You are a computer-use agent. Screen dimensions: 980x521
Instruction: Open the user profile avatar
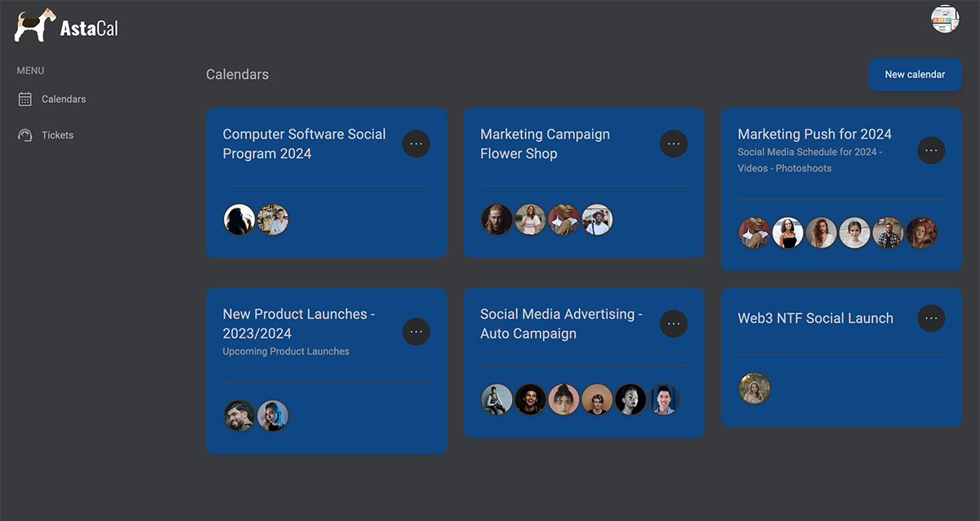pos(945,19)
